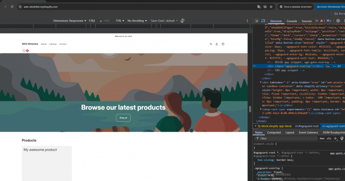Screen dimensions: 345x181
Task: Open the Contact nav link
Action: tap(63, 44)
